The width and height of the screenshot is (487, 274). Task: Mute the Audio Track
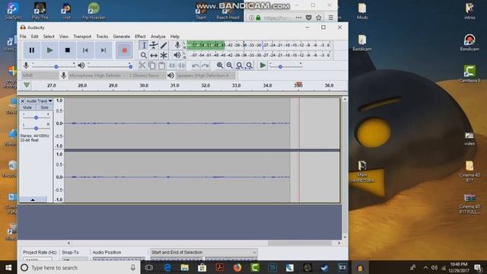pos(27,107)
